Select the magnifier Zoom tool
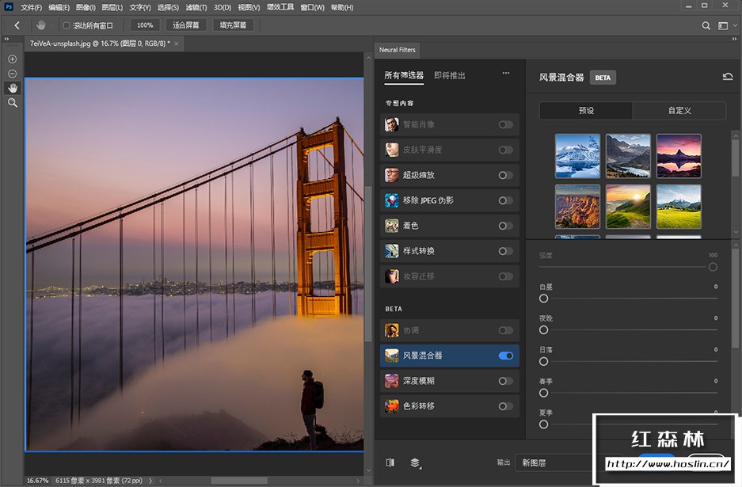The width and height of the screenshot is (742, 487). (13, 103)
